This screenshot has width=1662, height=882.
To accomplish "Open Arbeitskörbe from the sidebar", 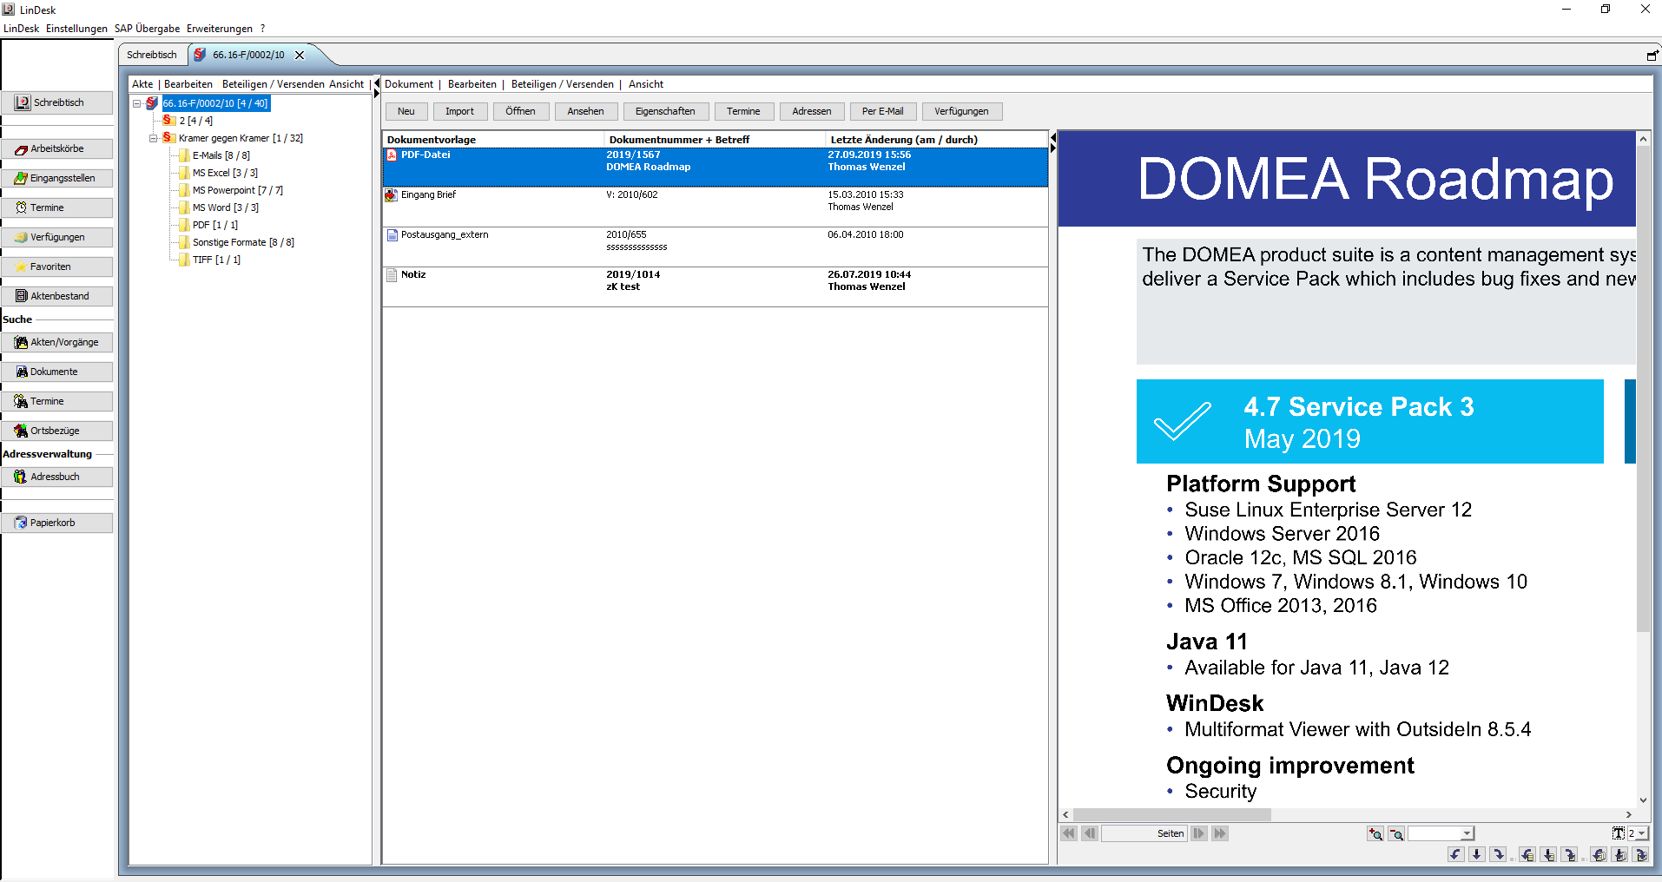I will [57, 148].
